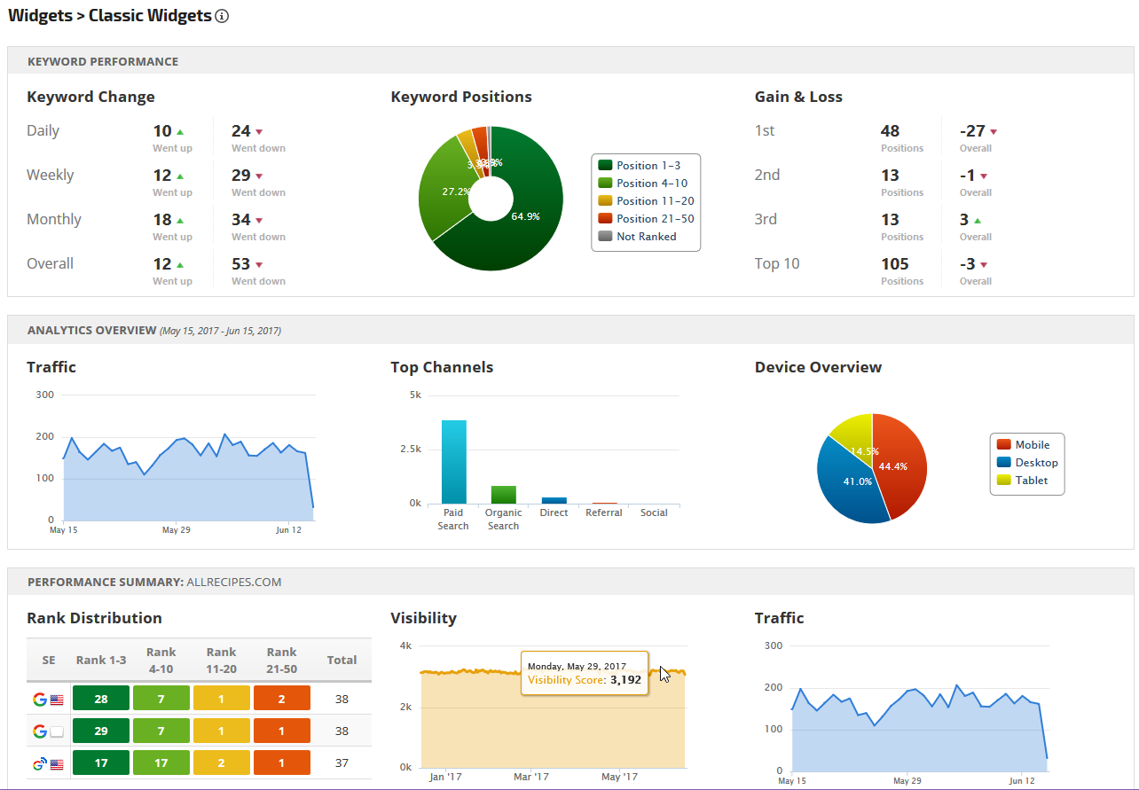Click US flag in first Rank Distribution row
This screenshot has width=1139, height=790.
coord(57,700)
